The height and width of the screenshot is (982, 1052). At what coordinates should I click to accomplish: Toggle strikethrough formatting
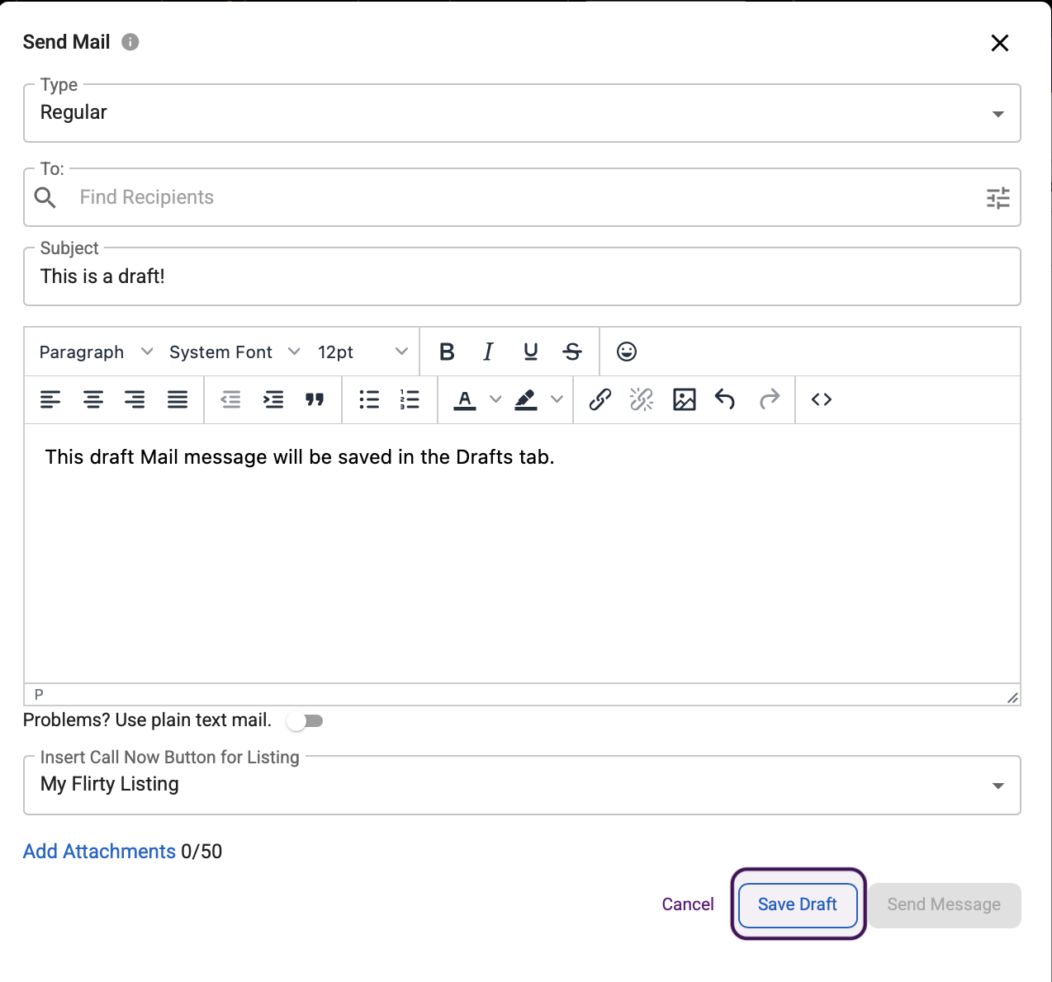coord(572,352)
